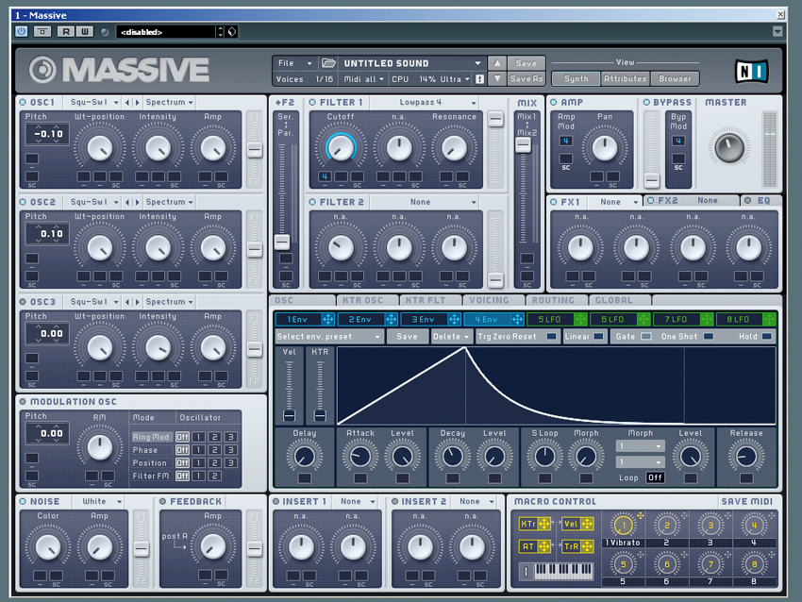Viewport: 802px width, 602px height.
Task: Click the Loop Off button
Action: tap(655, 477)
